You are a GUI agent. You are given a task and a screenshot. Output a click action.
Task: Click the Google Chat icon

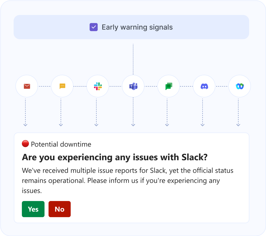click(169, 86)
